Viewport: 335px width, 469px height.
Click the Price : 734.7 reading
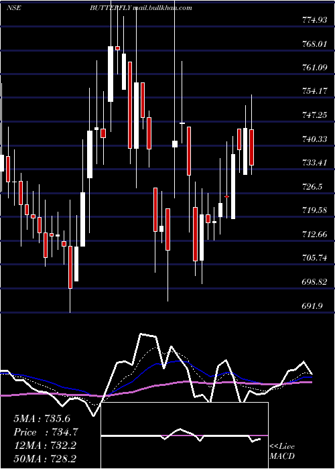coord(46,432)
